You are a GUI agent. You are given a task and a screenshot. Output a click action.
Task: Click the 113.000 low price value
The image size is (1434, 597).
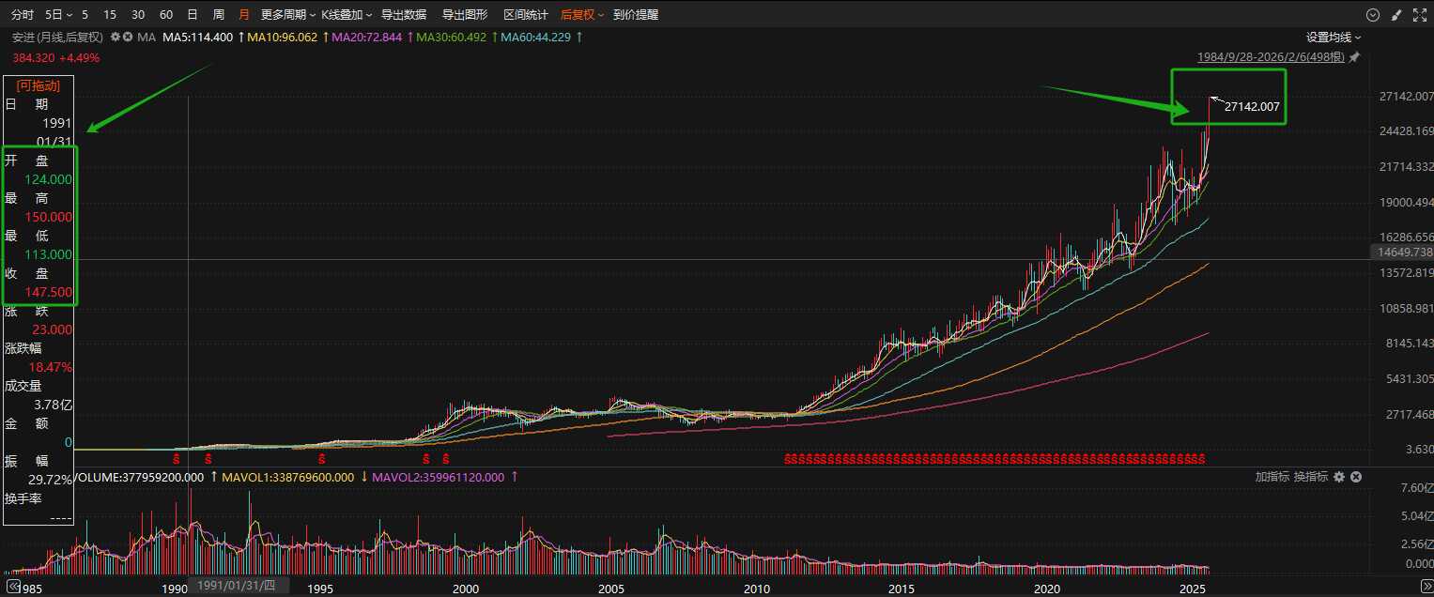coord(49,254)
